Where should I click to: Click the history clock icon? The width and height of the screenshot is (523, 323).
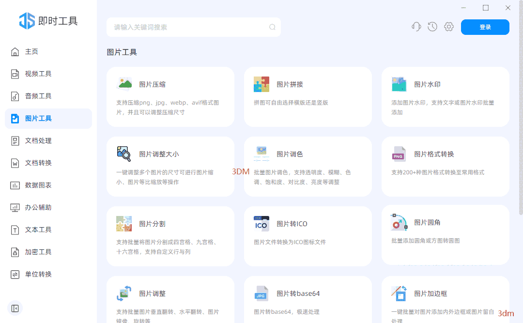(x=432, y=27)
